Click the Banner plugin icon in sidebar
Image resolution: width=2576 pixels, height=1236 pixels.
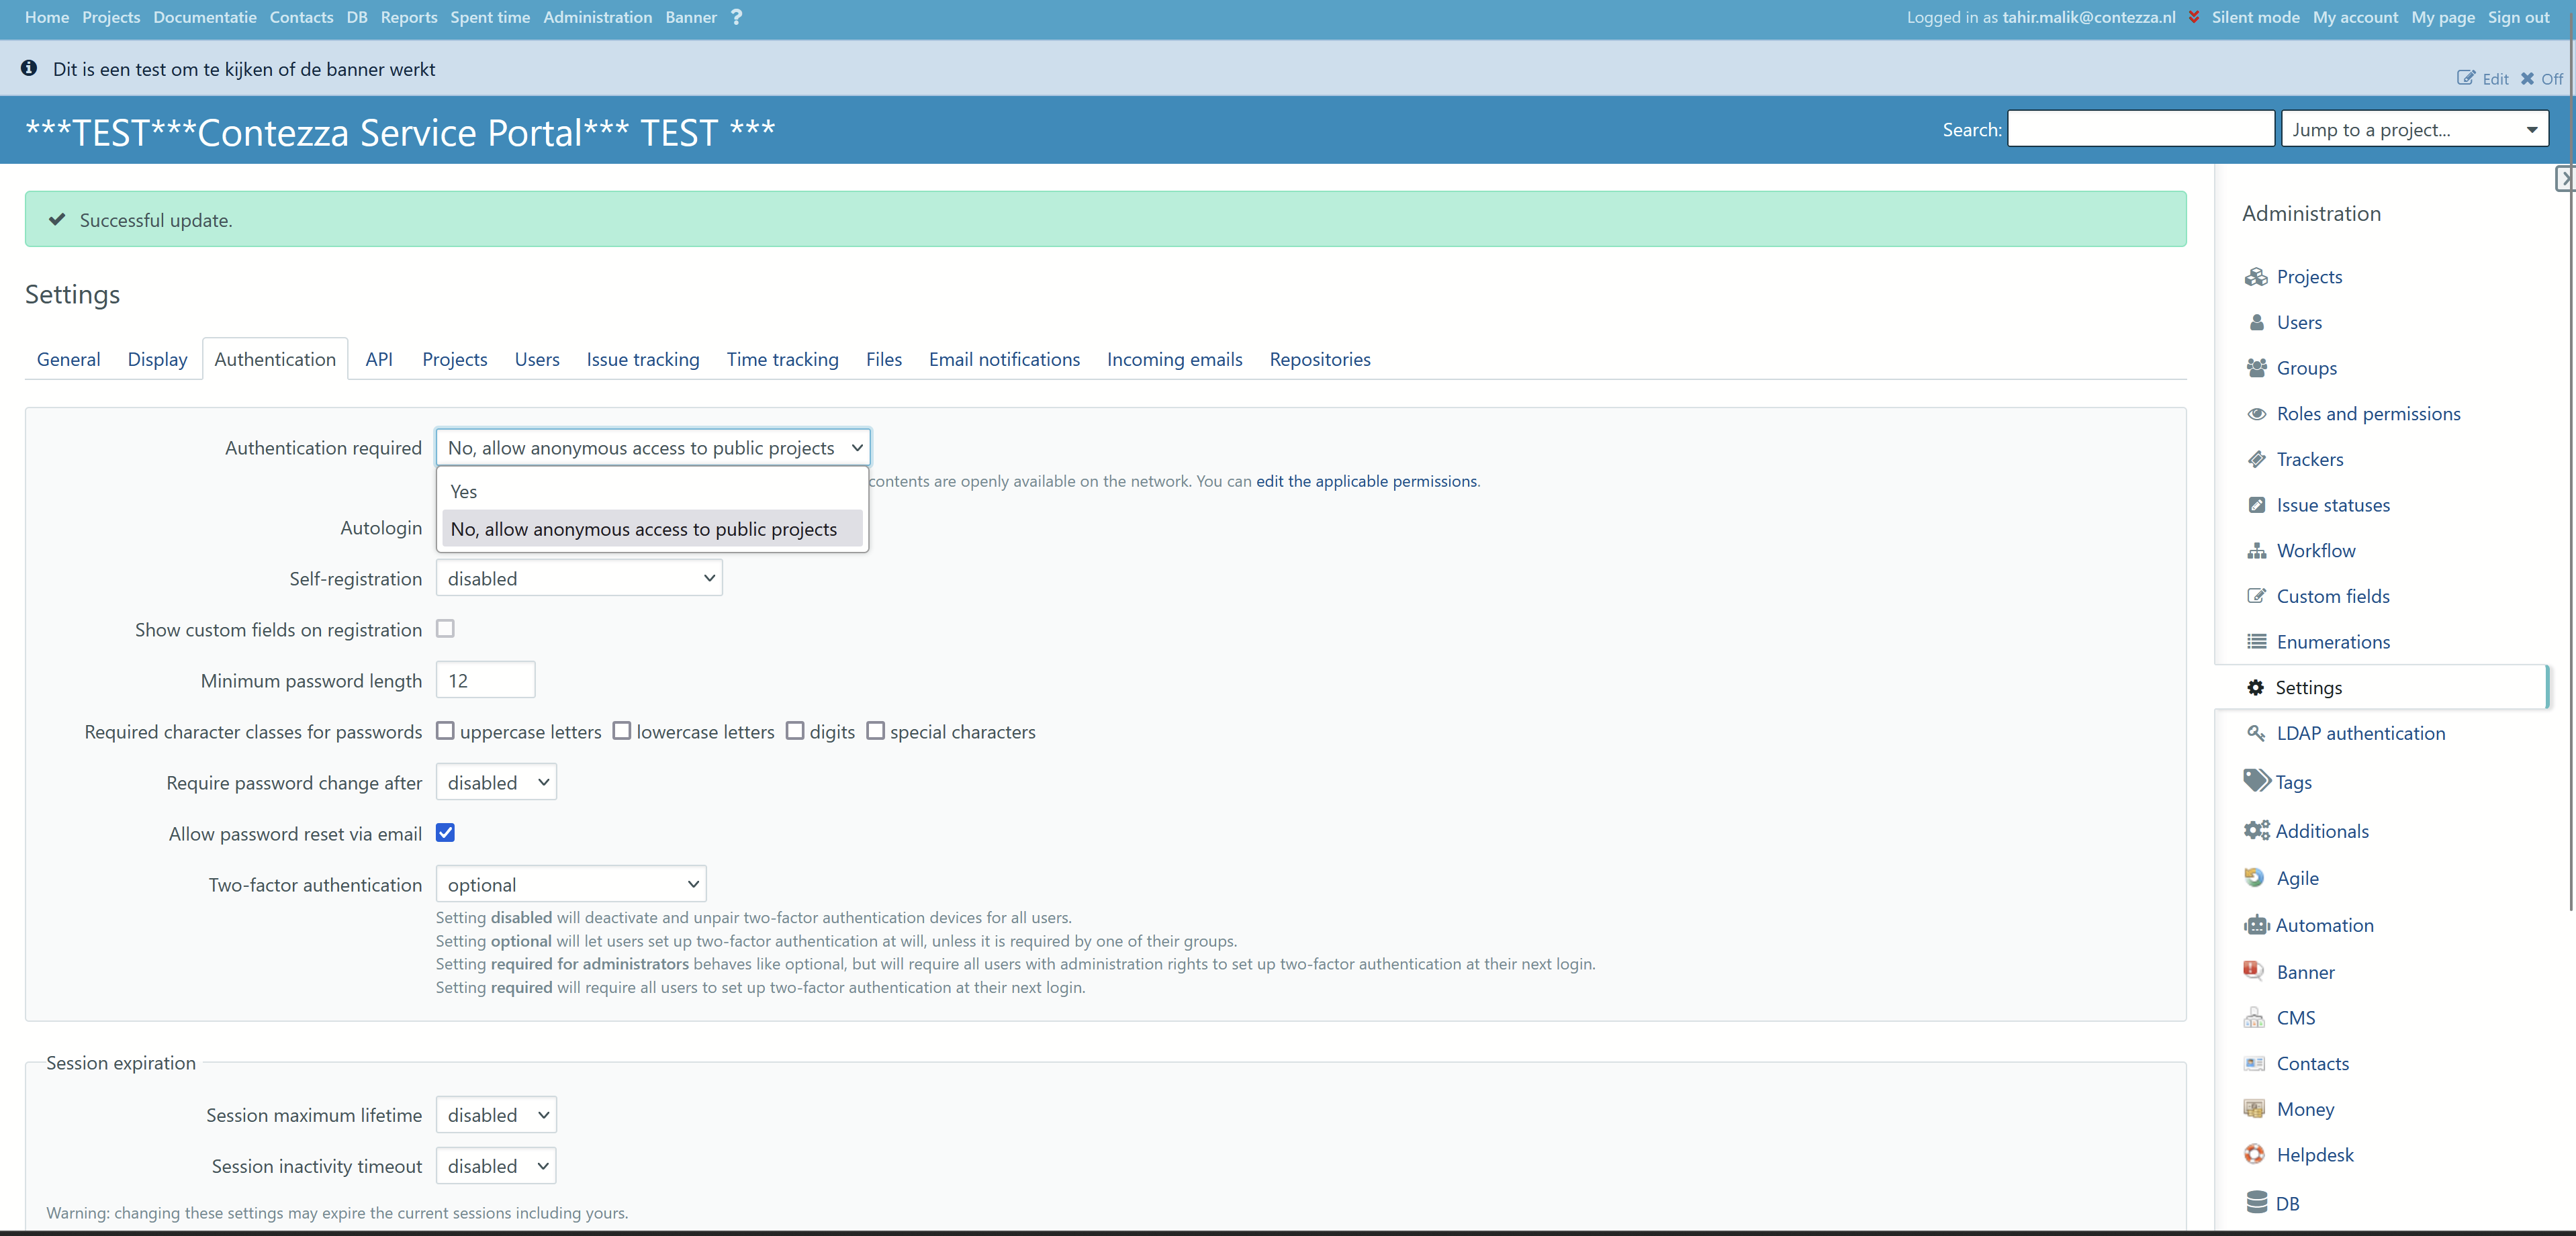tap(2253, 970)
